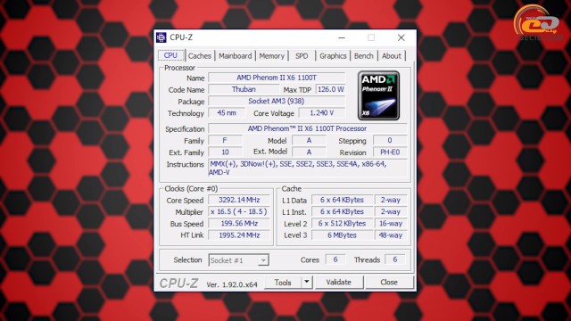Viewport: 571px width, 321px height.
Task: Click the Threads count value
Action: [394, 259]
